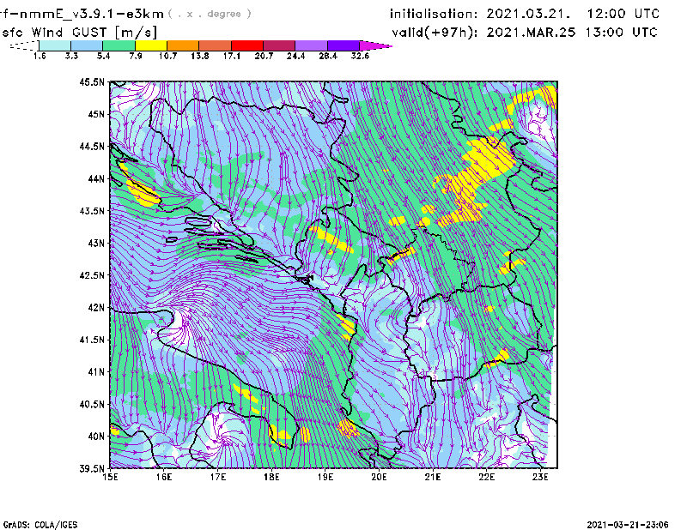687x530 pixels.
Task: Click the 44.5N latitude label
Action: click(x=92, y=146)
